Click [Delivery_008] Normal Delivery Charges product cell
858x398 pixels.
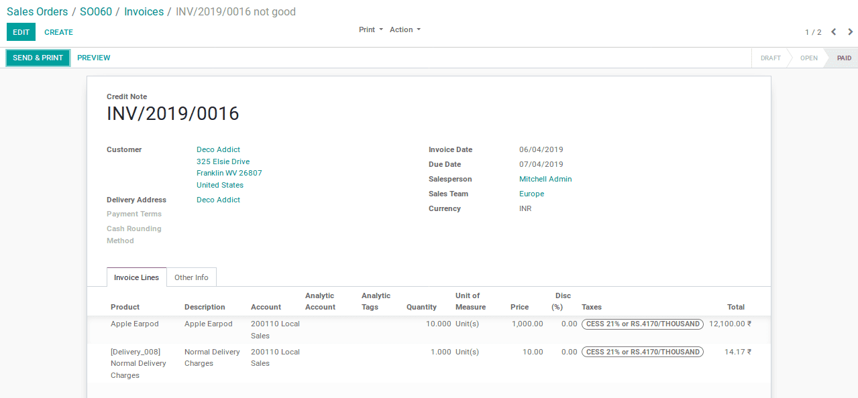coord(139,364)
